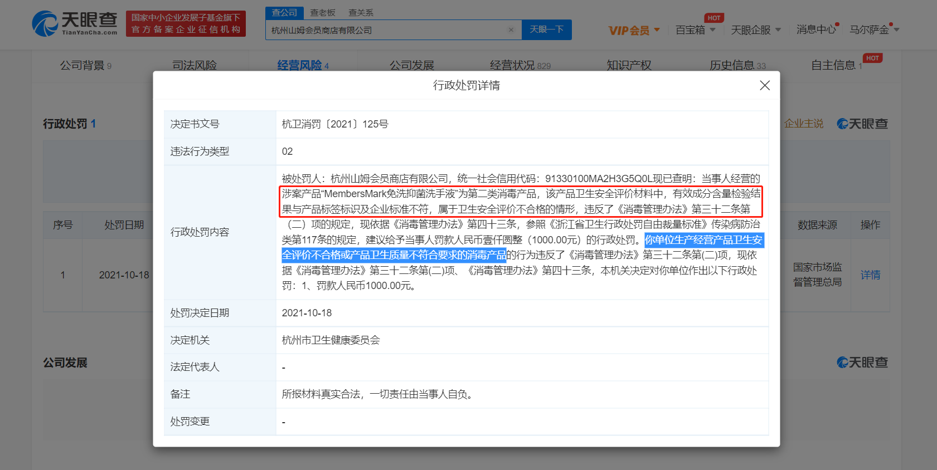Click the 行政处罚详情 dialog title
The height and width of the screenshot is (470, 937).
[467, 85]
